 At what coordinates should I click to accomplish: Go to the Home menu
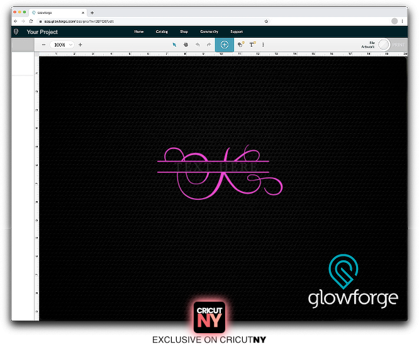[139, 31]
